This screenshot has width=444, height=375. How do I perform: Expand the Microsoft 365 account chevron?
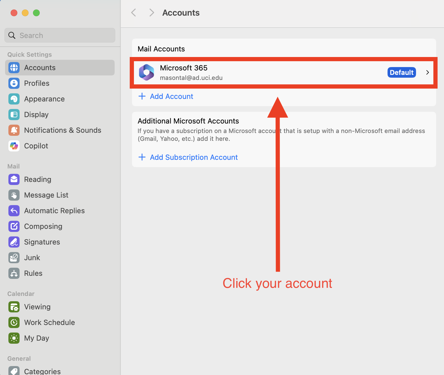428,72
